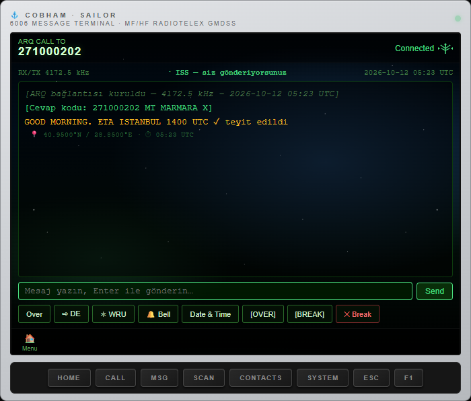Click the anchor logo icon
471x401 pixels.
point(14,15)
